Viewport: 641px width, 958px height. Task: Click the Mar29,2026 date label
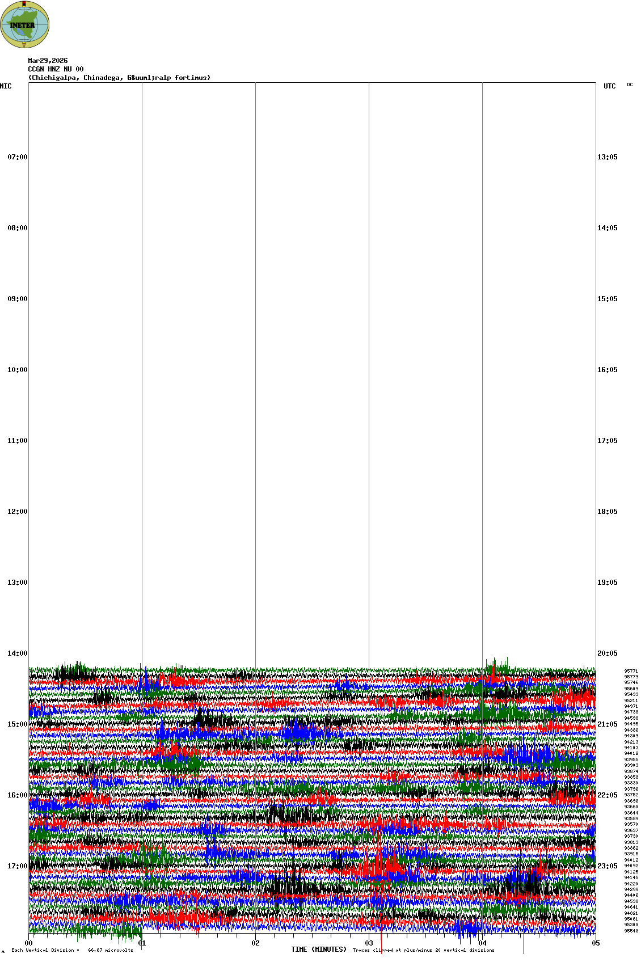[48, 61]
